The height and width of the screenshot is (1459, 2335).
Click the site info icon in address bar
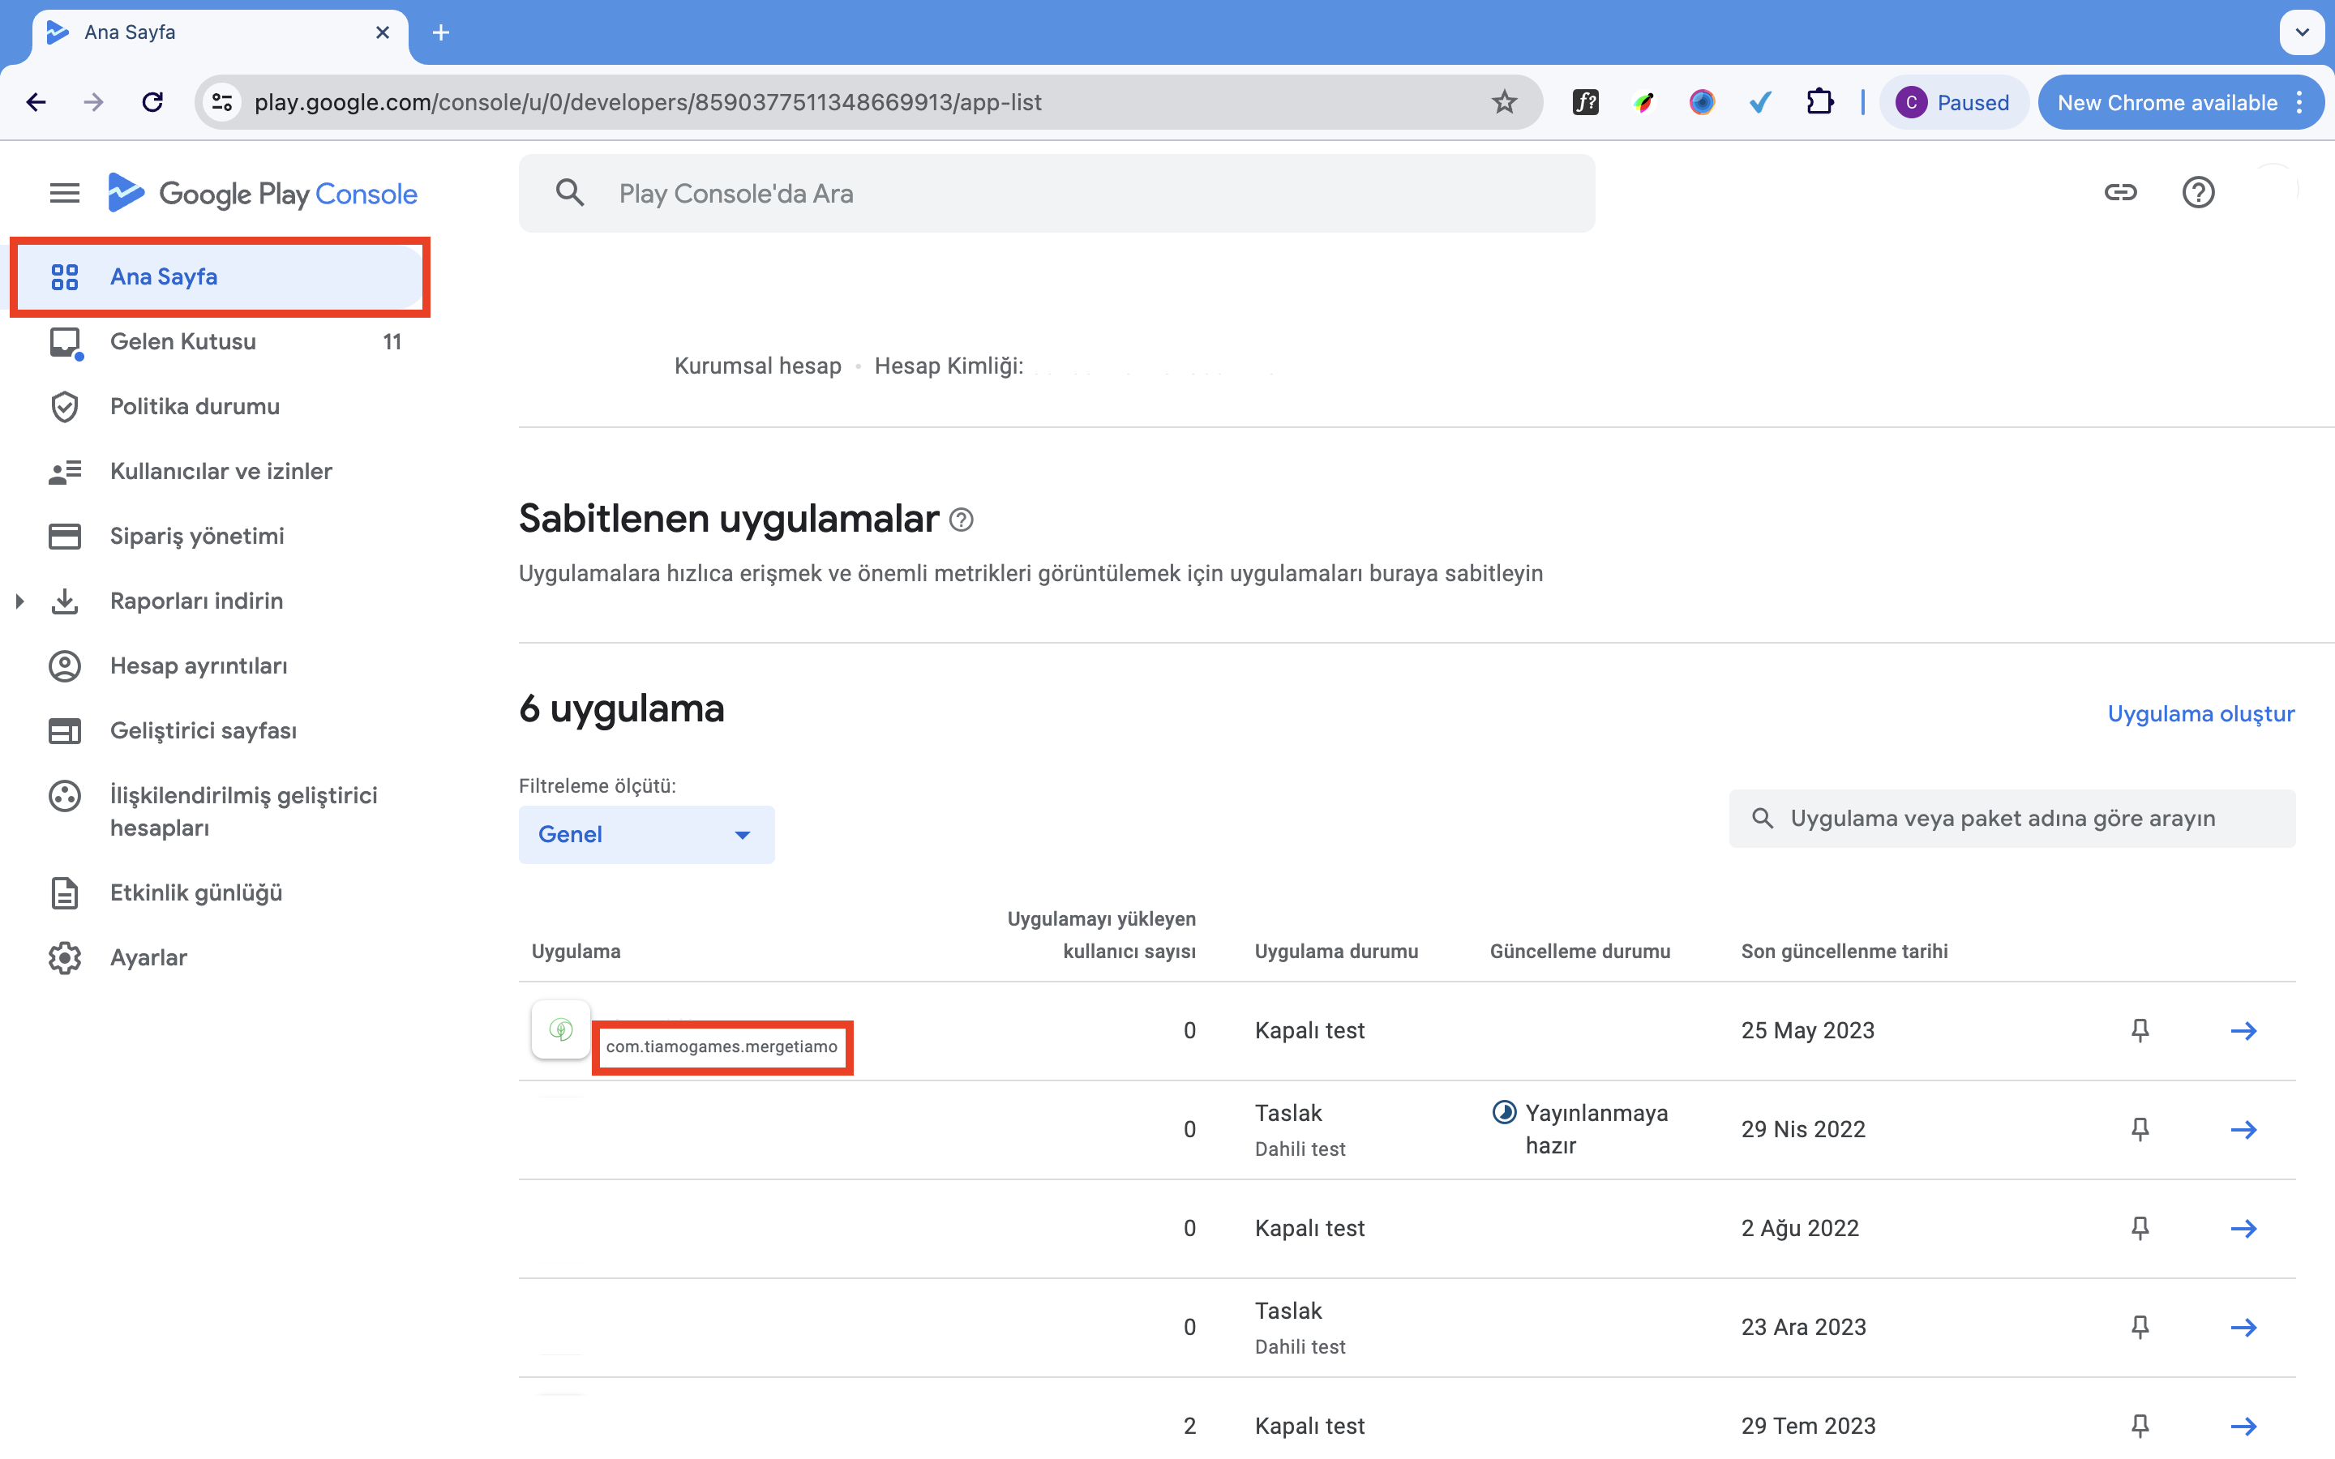coord(222,102)
